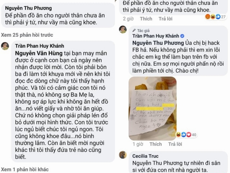The image size is (230, 173).
Task: Expand 'Xem 25 phản hồi trước' replies
Action: (27, 35)
